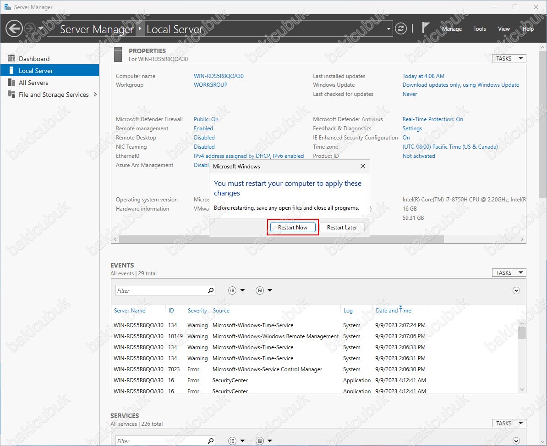The width and height of the screenshot is (547, 446).
Task: Click Download updates only Windows Update link
Action: (x=461, y=84)
